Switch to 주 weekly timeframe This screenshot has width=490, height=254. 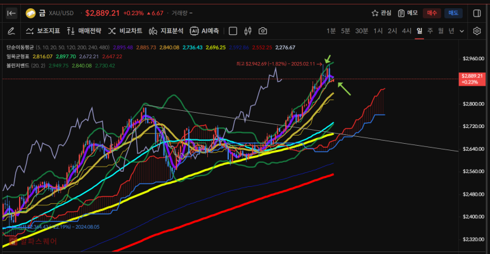tap(430, 31)
